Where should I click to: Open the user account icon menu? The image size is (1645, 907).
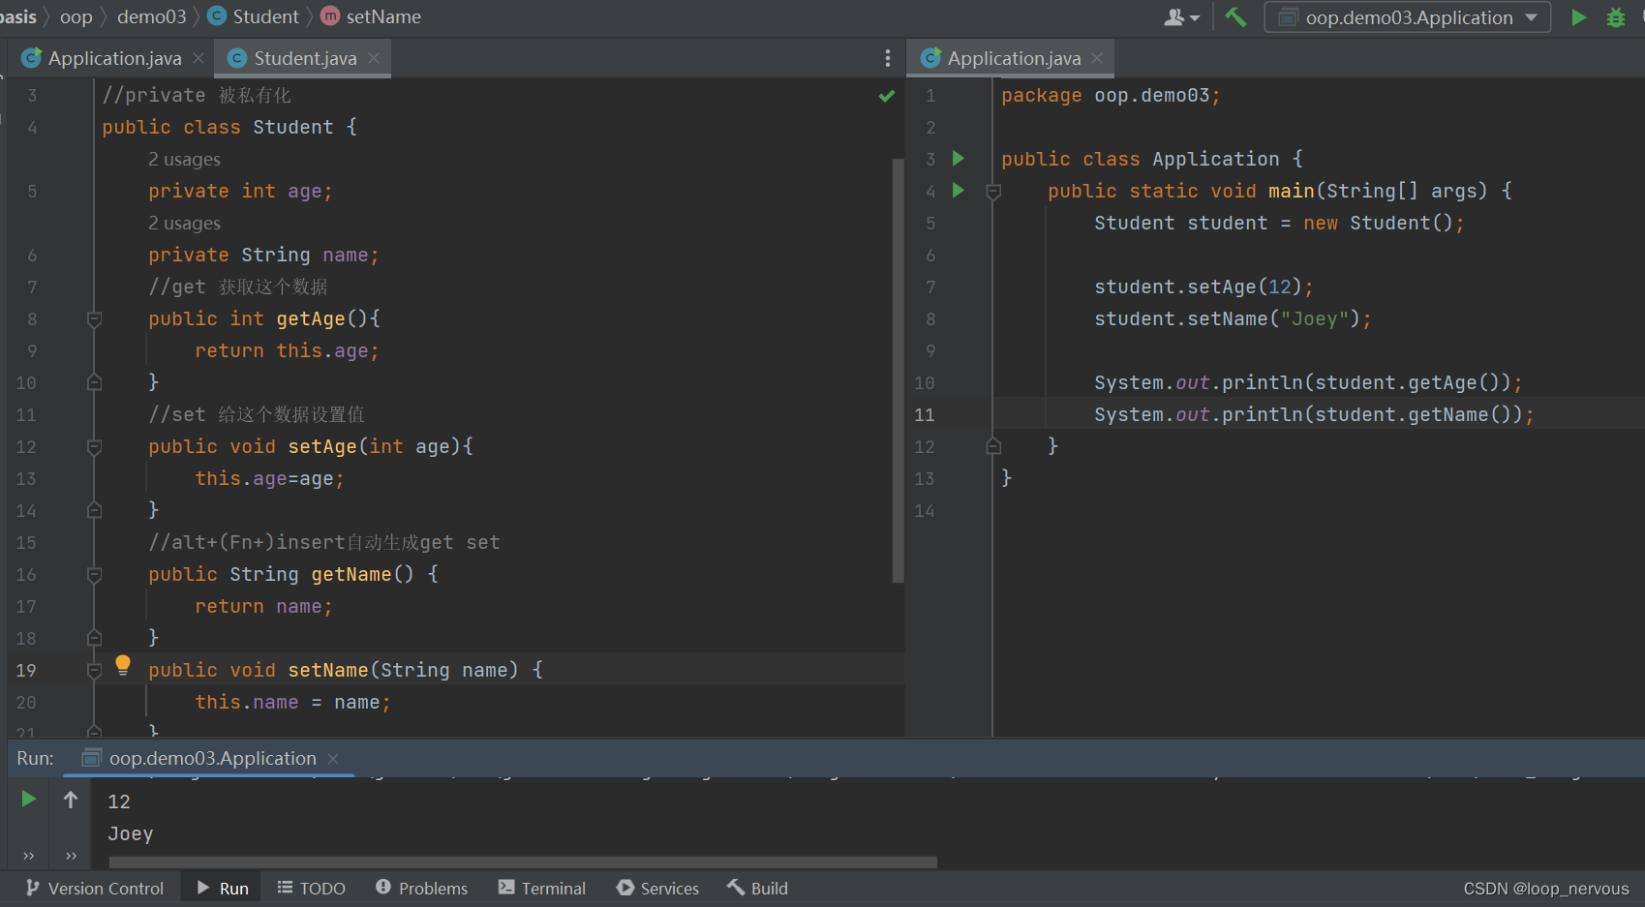tap(1181, 17)
